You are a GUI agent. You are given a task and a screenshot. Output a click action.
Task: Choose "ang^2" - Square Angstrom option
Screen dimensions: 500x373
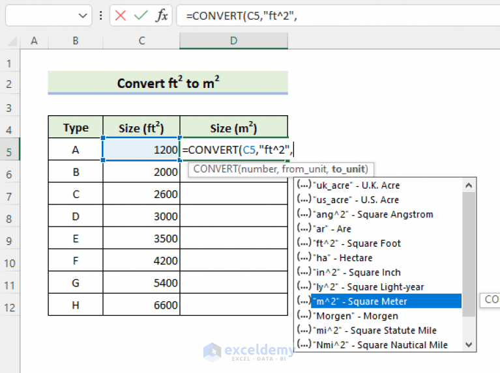tap(379, 214)
